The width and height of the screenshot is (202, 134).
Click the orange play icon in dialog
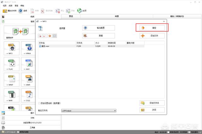coord(50,36)
